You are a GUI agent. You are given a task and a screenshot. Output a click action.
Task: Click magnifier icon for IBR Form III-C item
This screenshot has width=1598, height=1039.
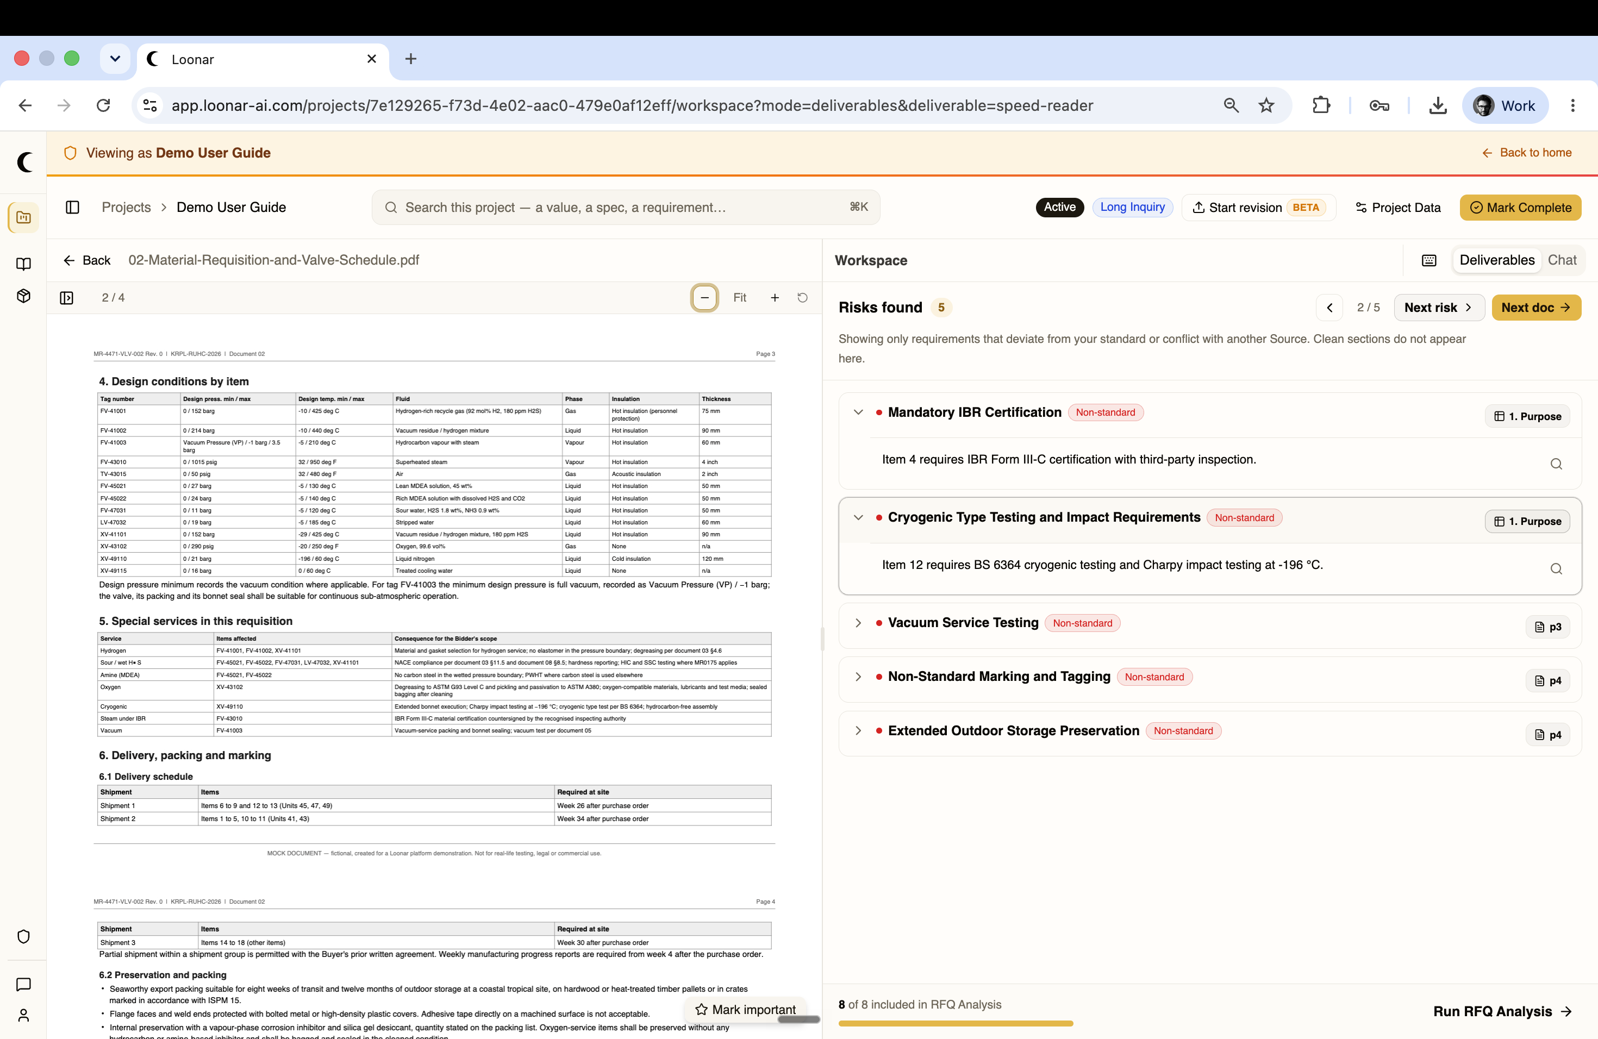point(1556,464)
